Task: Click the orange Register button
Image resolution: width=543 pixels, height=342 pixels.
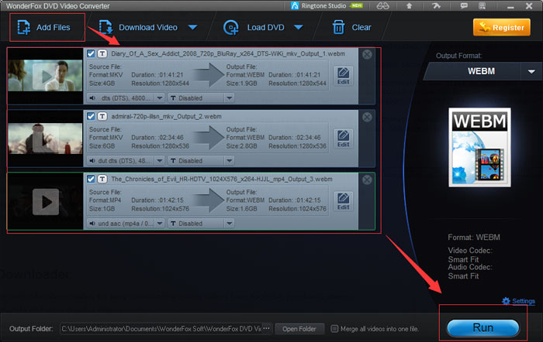Action: tap(501, 27)
